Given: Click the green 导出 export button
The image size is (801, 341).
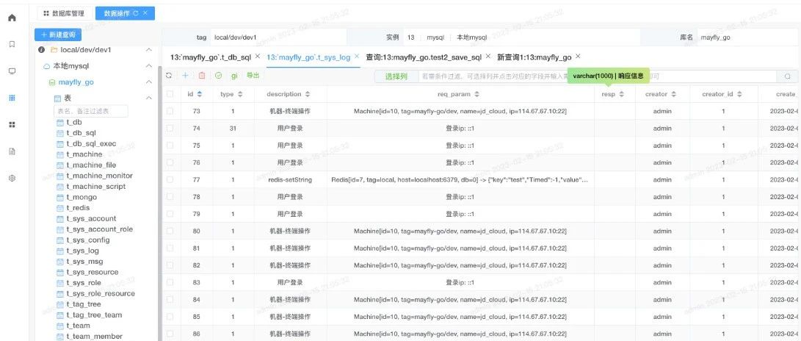Looking at the screenshot, I should [253, 76].
